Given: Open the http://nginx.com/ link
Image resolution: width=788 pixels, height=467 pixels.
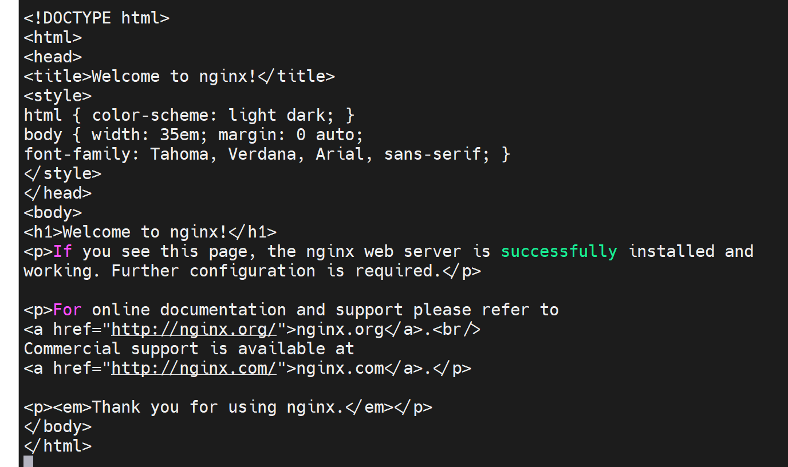Looking at the screenshot, I should click(x=194, y=368).
